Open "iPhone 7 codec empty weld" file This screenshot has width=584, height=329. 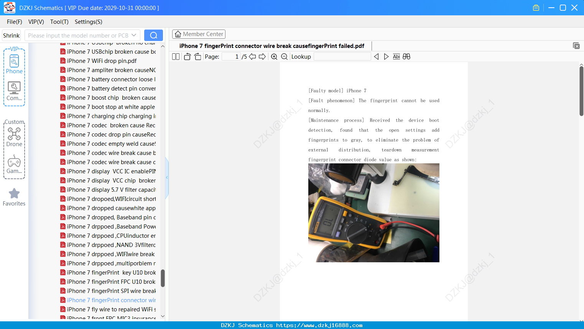click(108, 144)
